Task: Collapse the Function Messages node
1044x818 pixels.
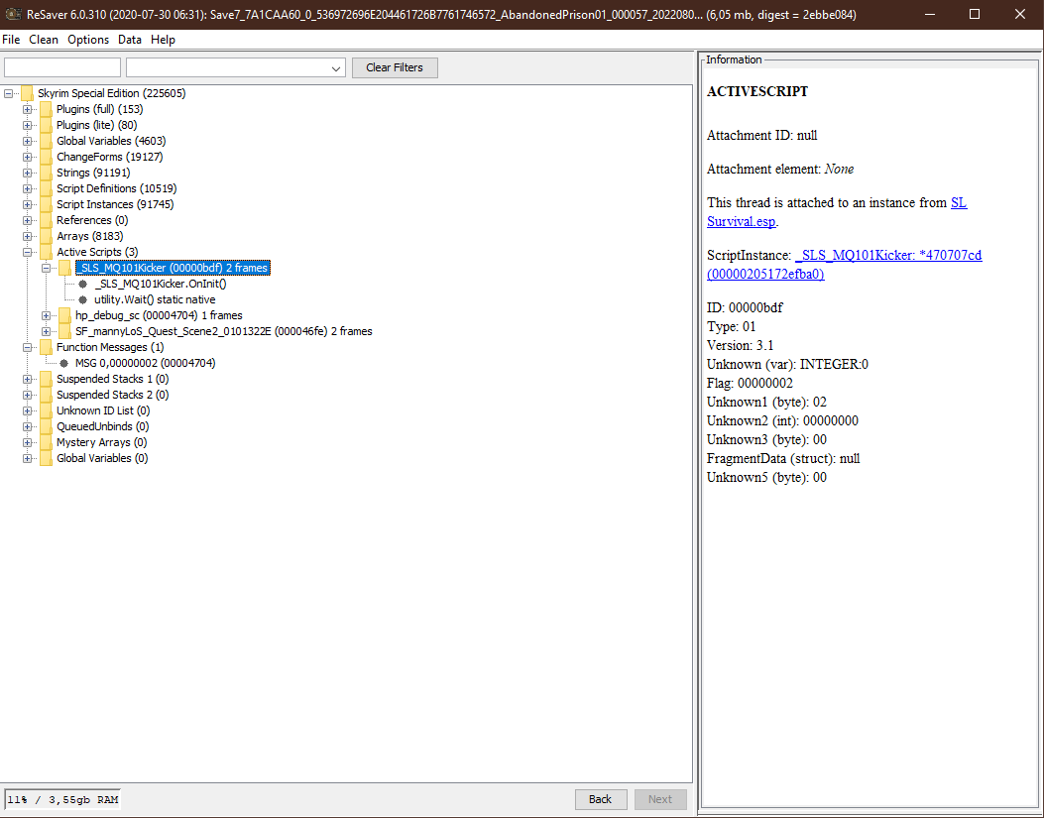Action: coord(28,347)
